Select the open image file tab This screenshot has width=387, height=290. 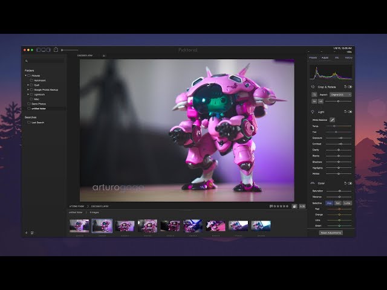click(x=85, y=56)
